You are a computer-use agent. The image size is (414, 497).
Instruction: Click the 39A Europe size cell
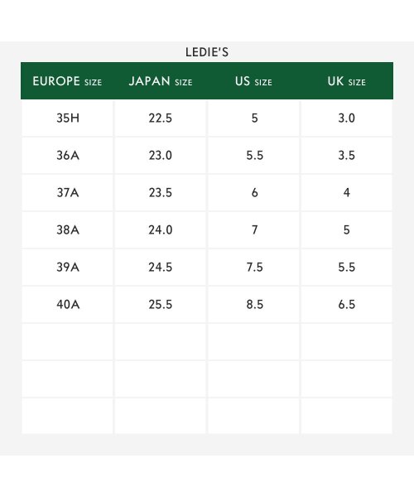(x=67, y=268)
